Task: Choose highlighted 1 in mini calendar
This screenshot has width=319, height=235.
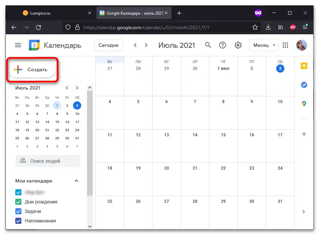Action: [x=57, y=105]
